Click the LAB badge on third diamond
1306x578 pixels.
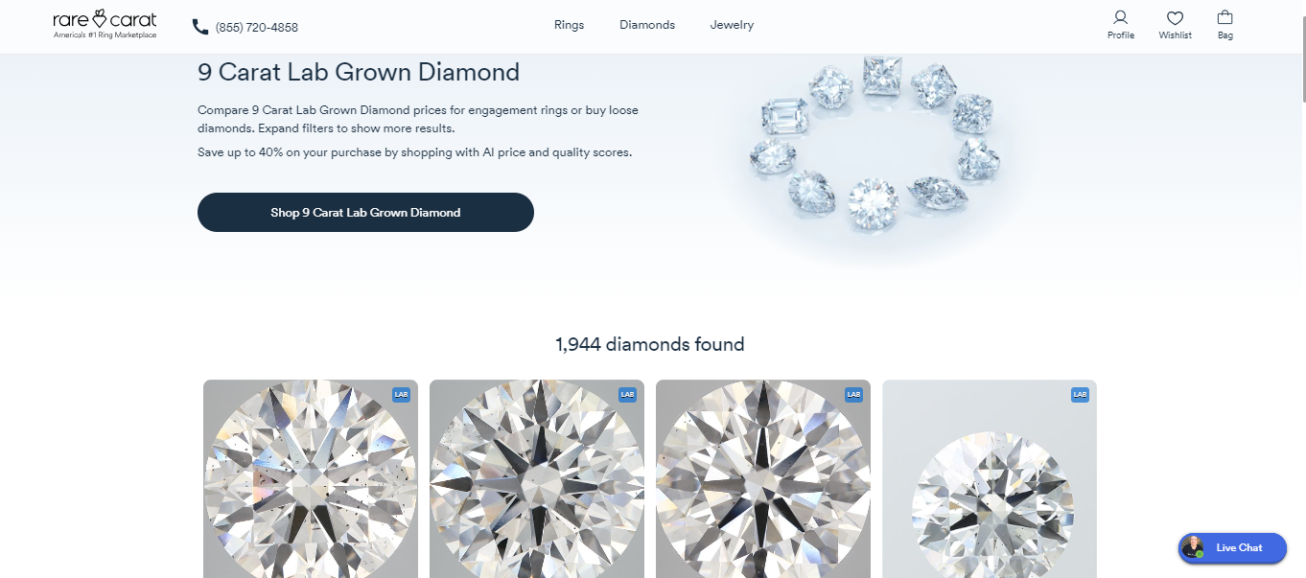click(x=853, y=394)
